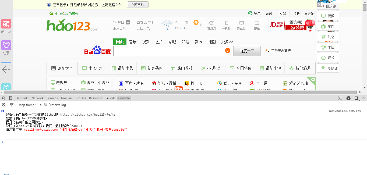Open the 生活 floating panel item
The width and height of the screenshot is (367, 175).
[x=328, y=47]
